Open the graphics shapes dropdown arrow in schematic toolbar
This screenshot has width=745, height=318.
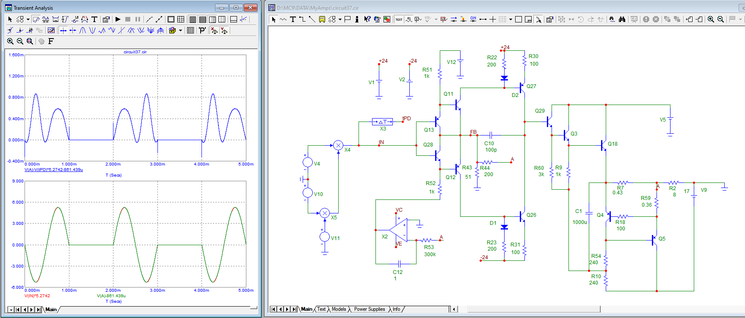pos(339,19)
